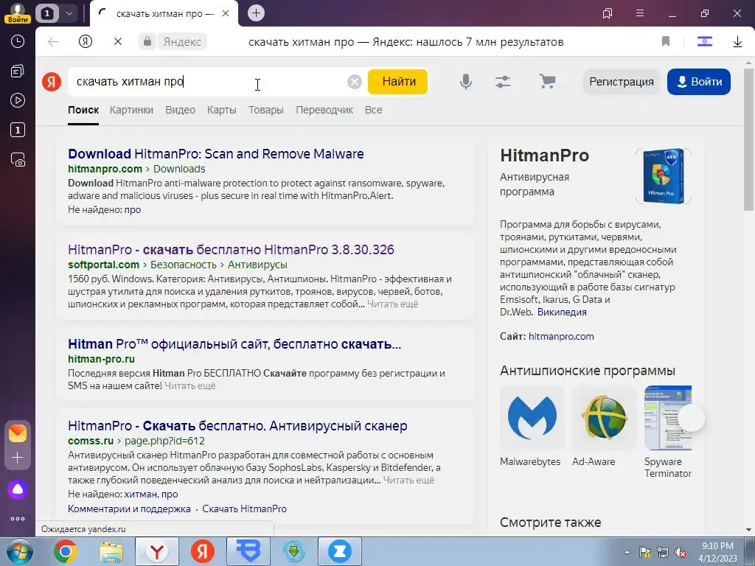Bookmark this page with ribbon icon
Image resolution: width=755 pixels, height=566 pixels.
coord(666,42)
